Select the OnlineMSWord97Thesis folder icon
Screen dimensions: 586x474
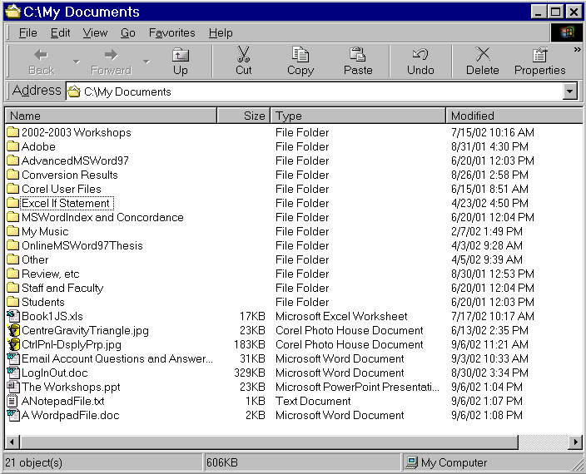click(x=13, y=245)
